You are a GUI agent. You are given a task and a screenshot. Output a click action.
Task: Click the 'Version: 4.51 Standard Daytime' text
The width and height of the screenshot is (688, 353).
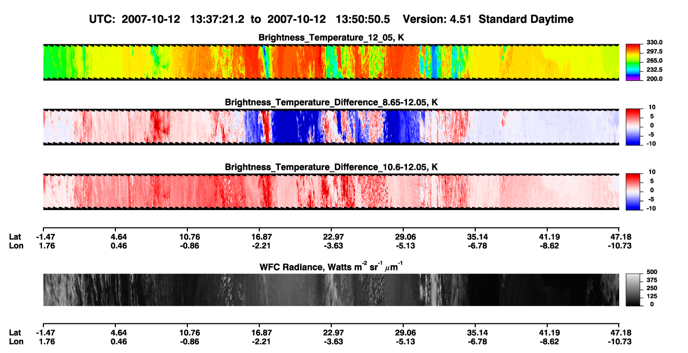[488, 19]
